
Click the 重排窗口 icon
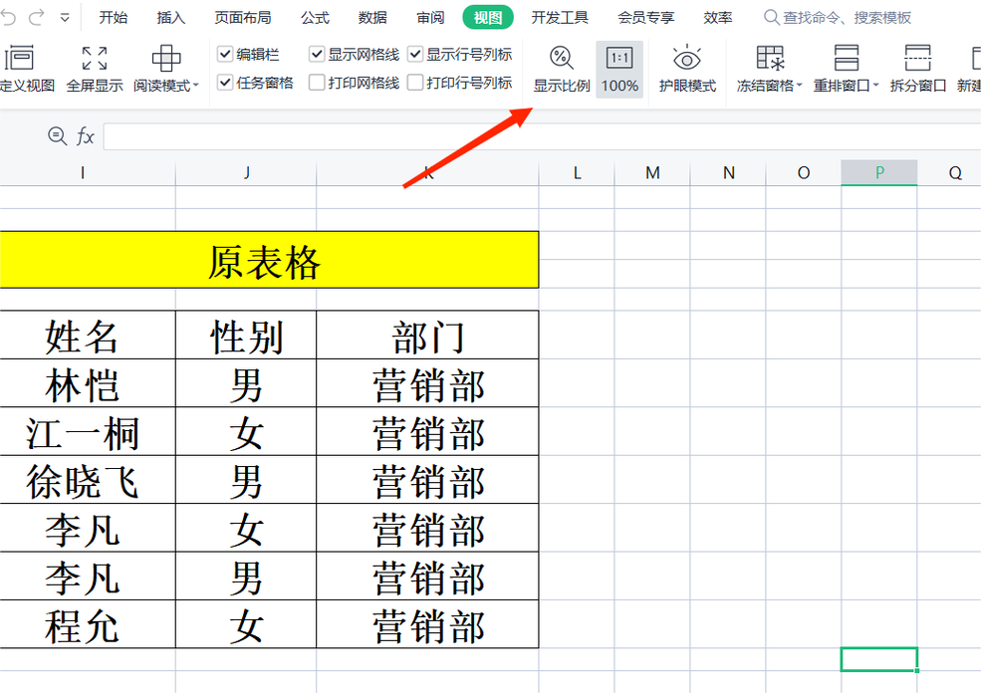[846, 58]
